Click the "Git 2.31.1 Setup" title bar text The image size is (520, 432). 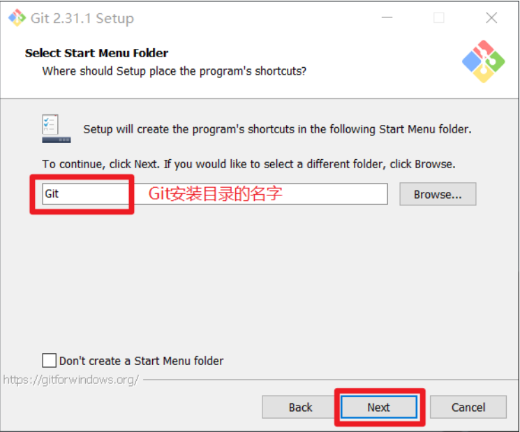coord(82,18)
